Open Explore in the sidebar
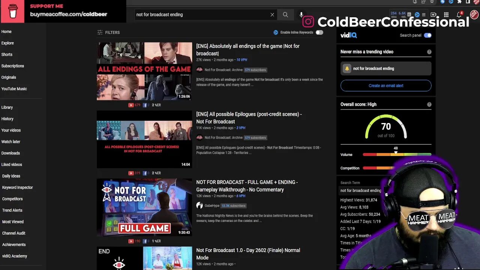The height and width of the screenshot is (270, 480). [7, 43]
